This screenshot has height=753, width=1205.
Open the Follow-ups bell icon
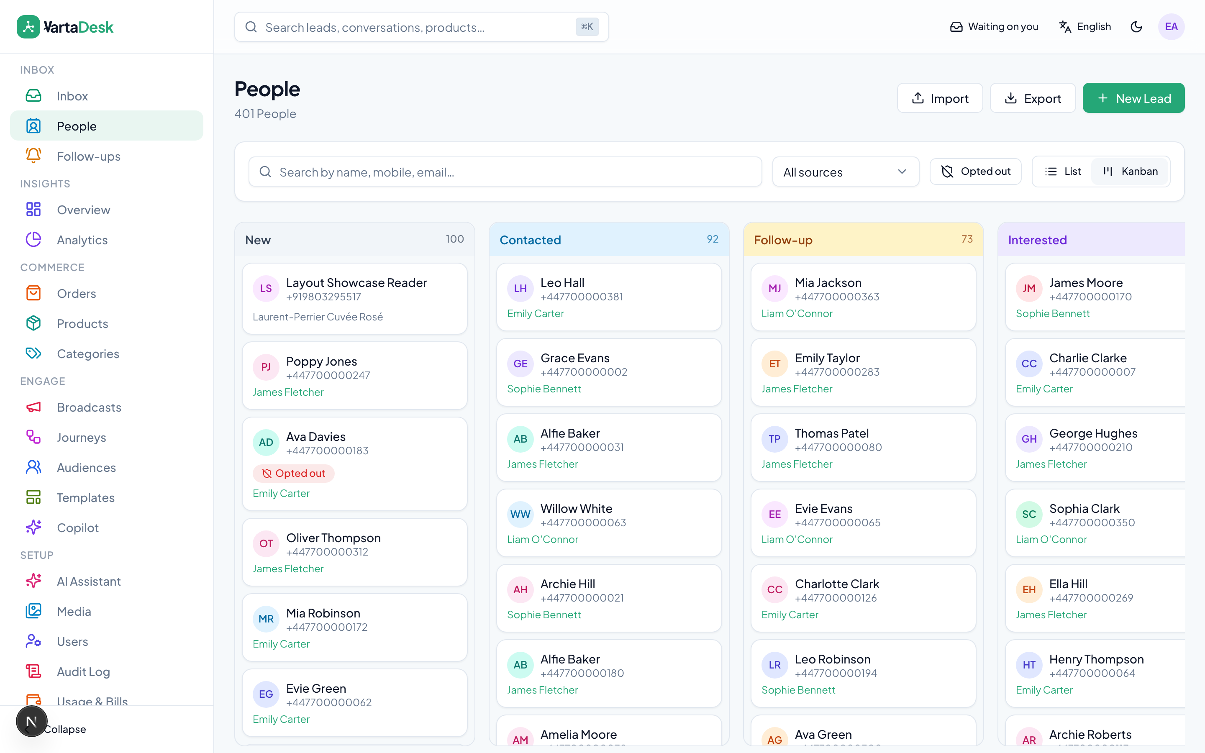tap(33, 156)
